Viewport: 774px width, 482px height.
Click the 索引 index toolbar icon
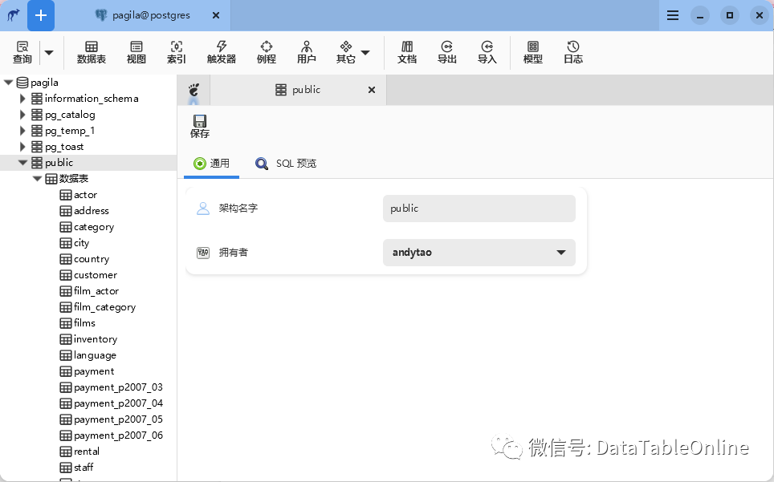tap(176, 52)
